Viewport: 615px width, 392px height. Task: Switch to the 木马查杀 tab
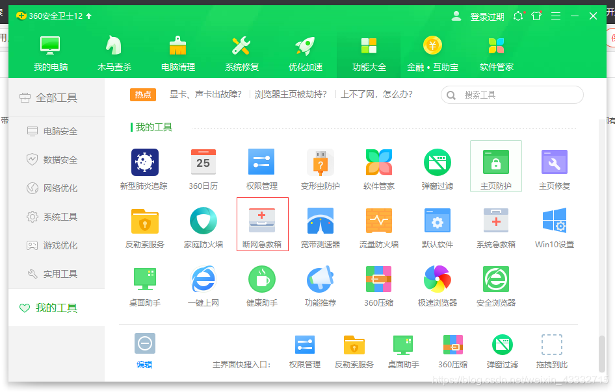click(x=114, y=54)
